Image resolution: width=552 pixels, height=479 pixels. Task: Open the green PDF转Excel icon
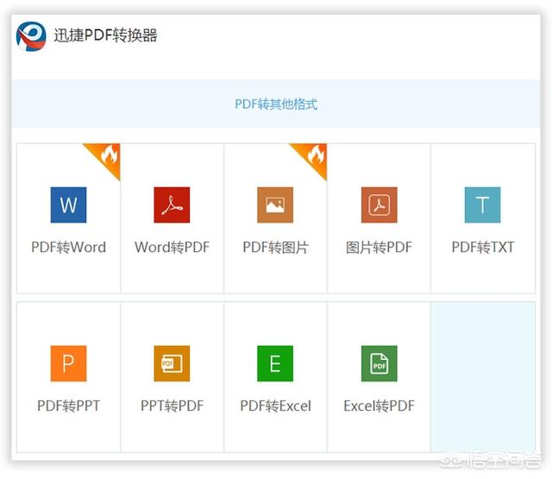pos(275,363)
